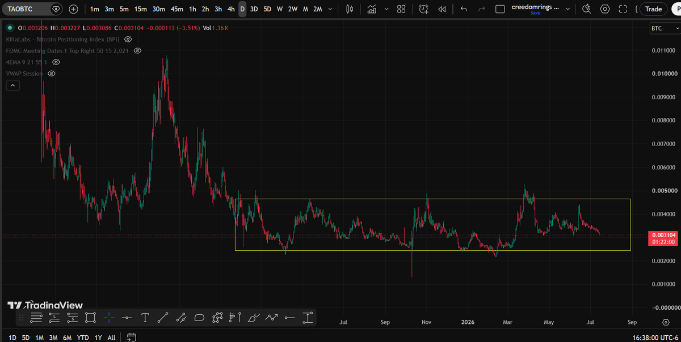Image resolution: width=681 pixels, height=342 pixels.
Task: Select the long position tool
Action: 54,317
